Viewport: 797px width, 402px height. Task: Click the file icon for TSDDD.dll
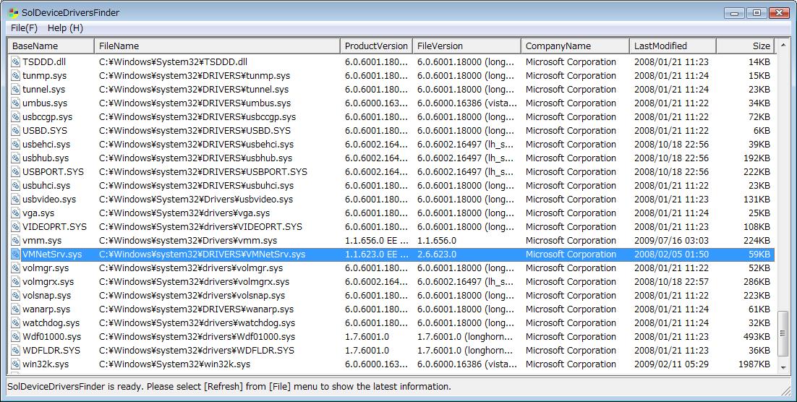[15, 62]
